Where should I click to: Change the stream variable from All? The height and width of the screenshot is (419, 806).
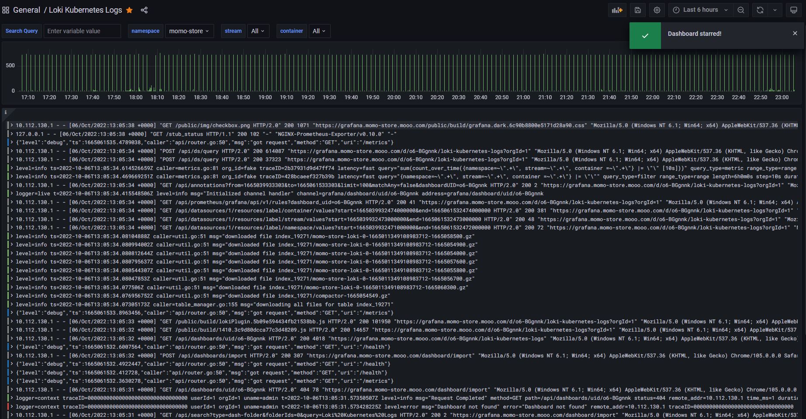click(x=258, y=31)
